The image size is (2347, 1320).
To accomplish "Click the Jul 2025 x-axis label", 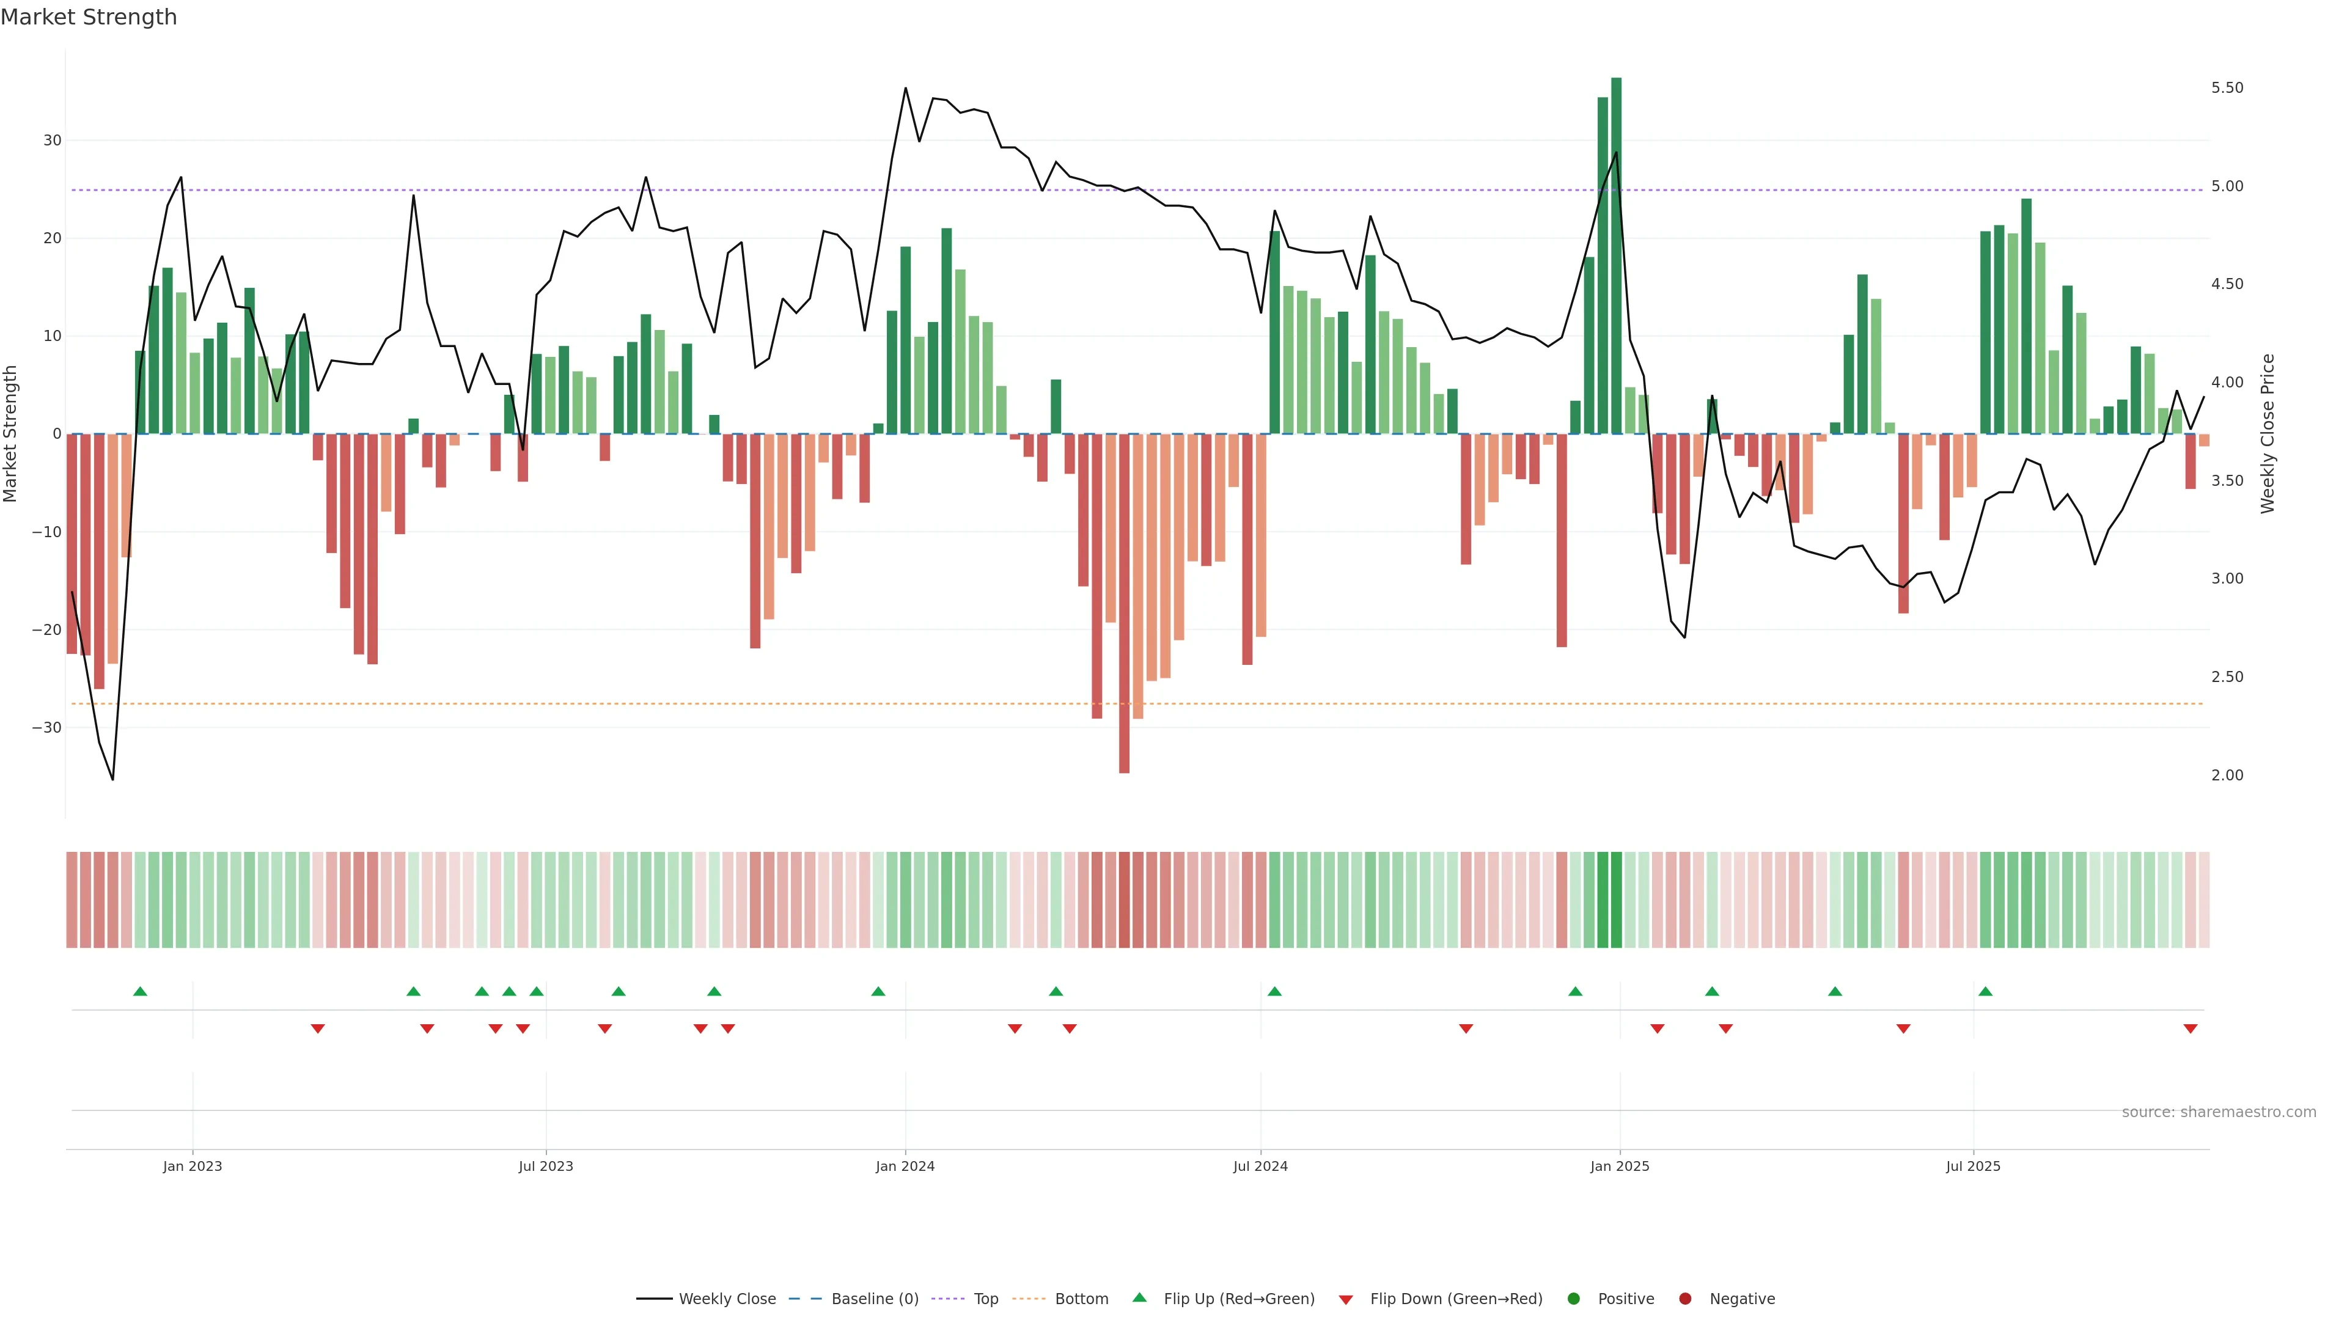I will (x=1972, y=1166).
